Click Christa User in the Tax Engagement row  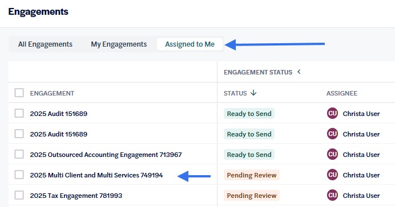pyautogui.click(x=361, y=196)
